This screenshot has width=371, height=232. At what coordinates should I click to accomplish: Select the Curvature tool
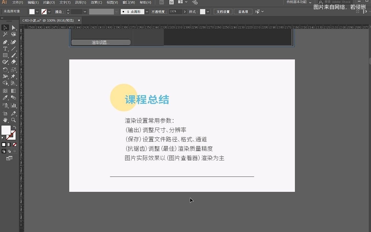[x=13, y=42]
